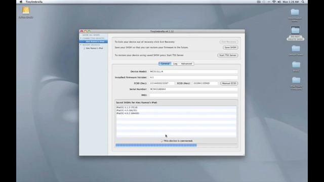Select saved SHSH iPod3G 4.0.2 entry
This screenshot has height=182, width=324.
click(176, 113)
